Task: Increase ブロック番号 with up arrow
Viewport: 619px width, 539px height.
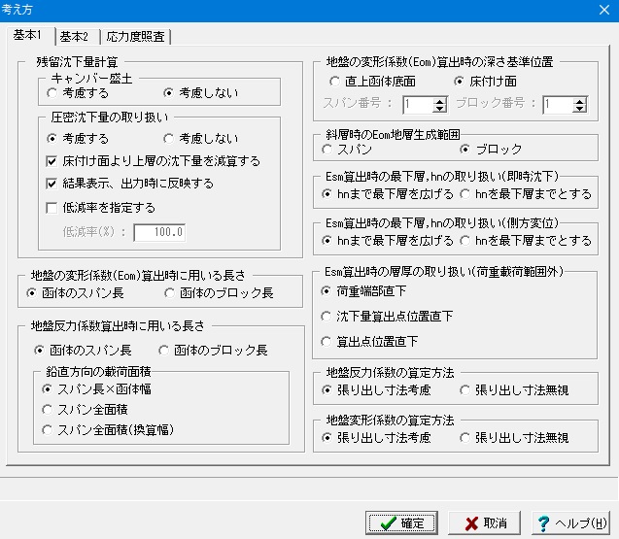Action: tap(579, 101)
